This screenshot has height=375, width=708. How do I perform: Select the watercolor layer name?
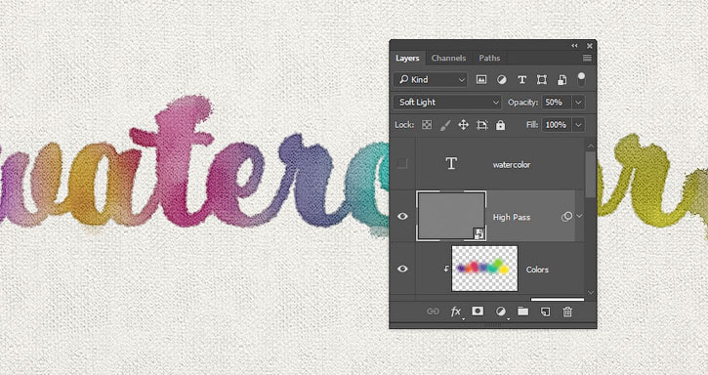[512, 164]
